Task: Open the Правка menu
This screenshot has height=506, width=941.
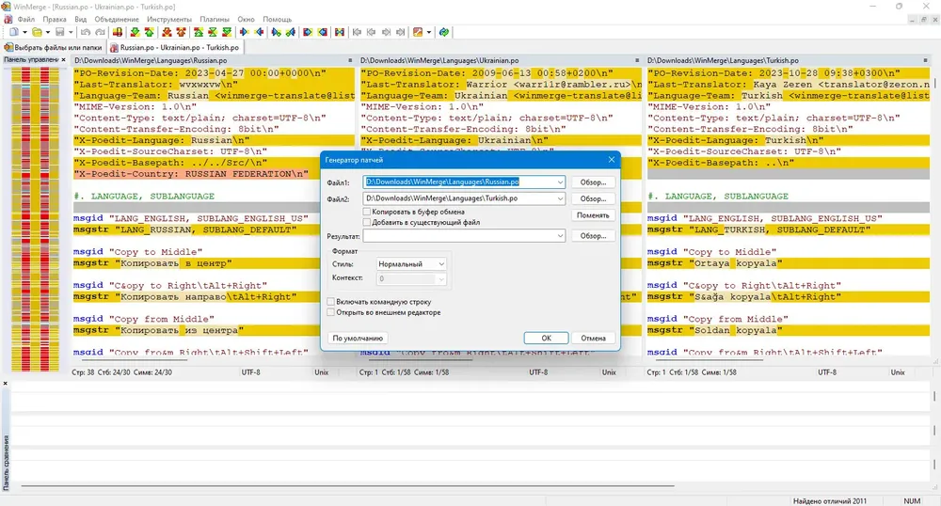Action: click(x=55, y=19)
